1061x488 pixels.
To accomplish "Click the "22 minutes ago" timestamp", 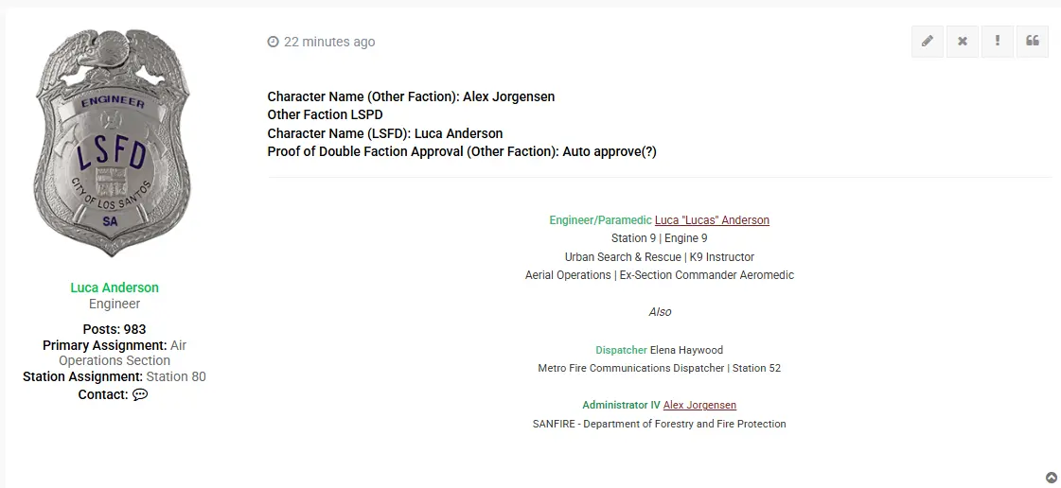I will click(329, 42).
